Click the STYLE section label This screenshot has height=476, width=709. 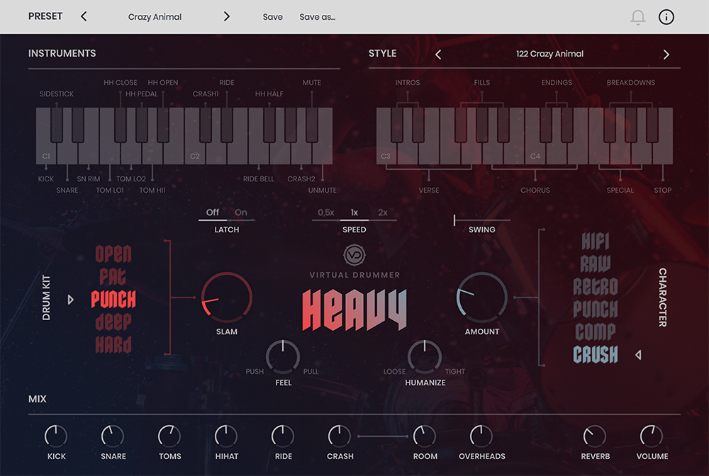point(383,53)
